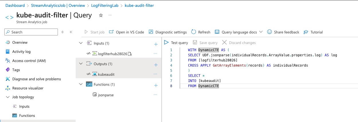Click the file icon next to logfilterhub28026
358x122 pixels.
[x=130, y=54]
